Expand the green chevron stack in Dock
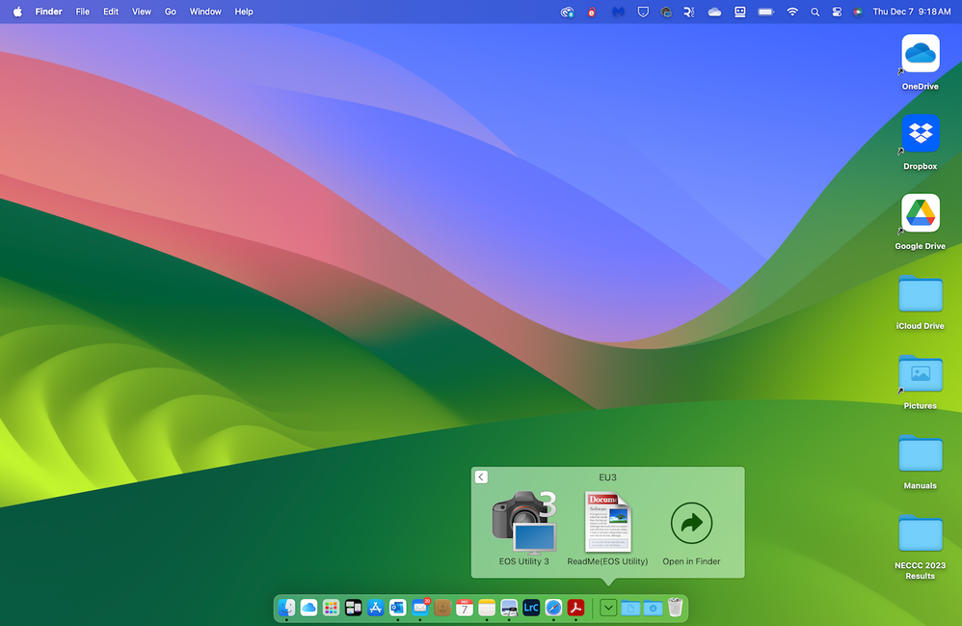 (608, 608)
